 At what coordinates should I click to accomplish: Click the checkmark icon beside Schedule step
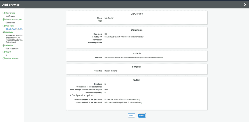pos(4,46)
